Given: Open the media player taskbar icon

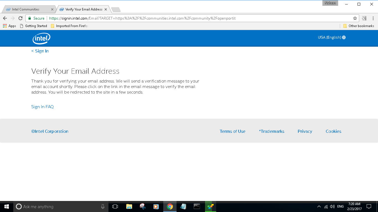Looking at the screenshot, I should tap(156, 206).
